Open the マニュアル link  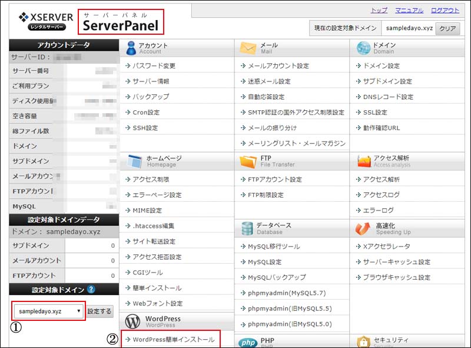click(409, 11)
